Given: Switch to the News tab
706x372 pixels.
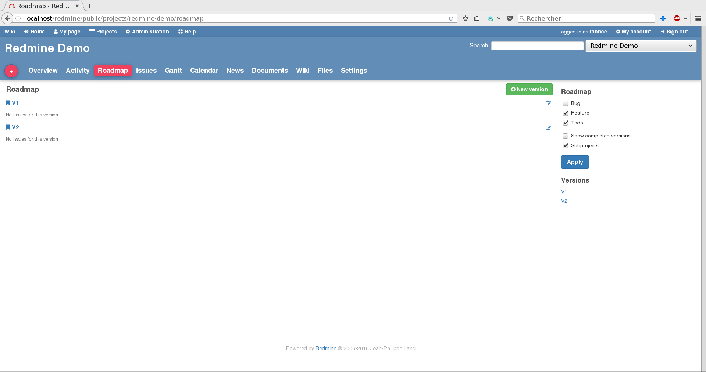Looking at the screenshot, I should (x=235, y=71).
